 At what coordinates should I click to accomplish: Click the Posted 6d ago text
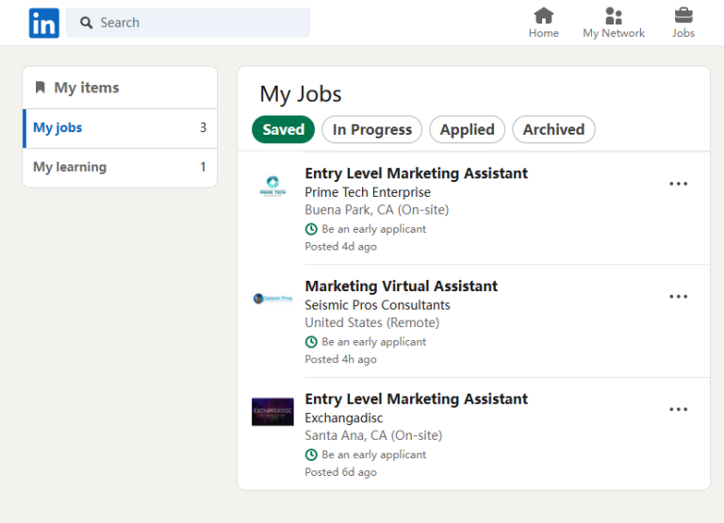point(340,472)
